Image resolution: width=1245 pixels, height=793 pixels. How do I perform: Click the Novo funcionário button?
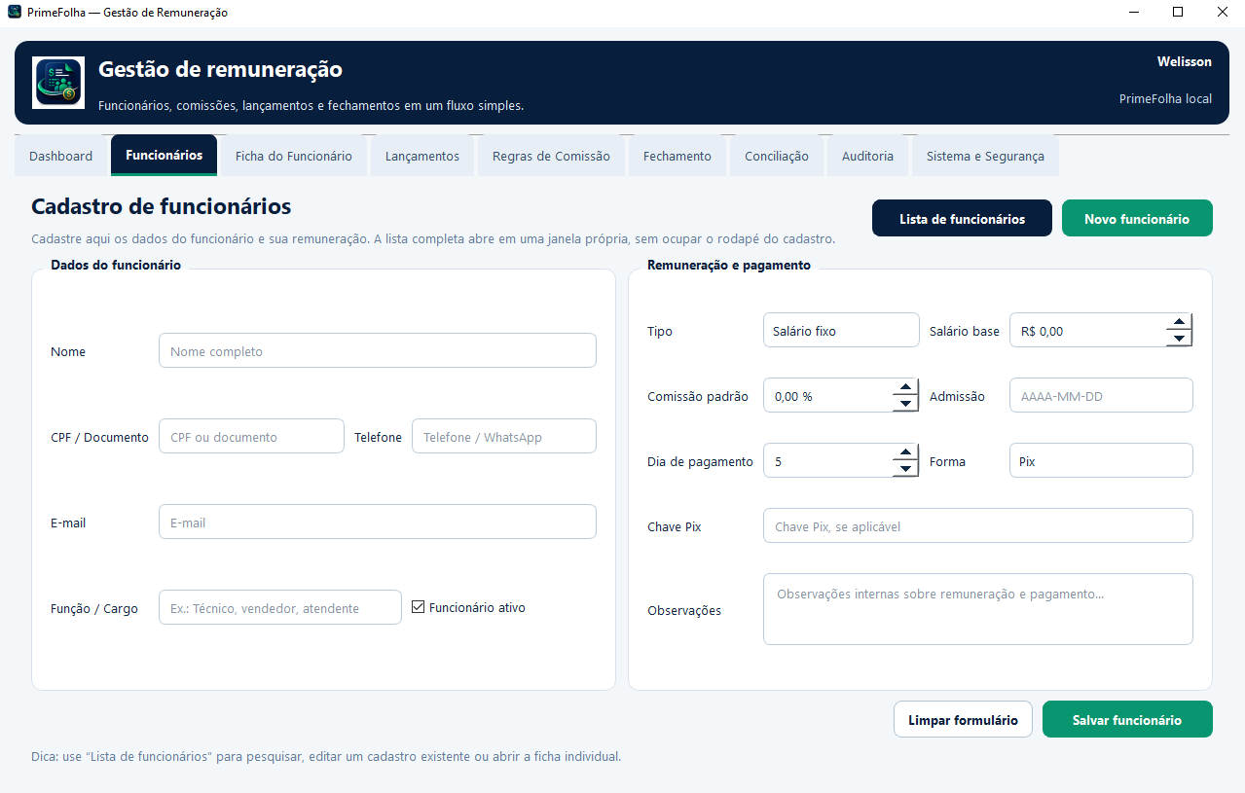1137,218
